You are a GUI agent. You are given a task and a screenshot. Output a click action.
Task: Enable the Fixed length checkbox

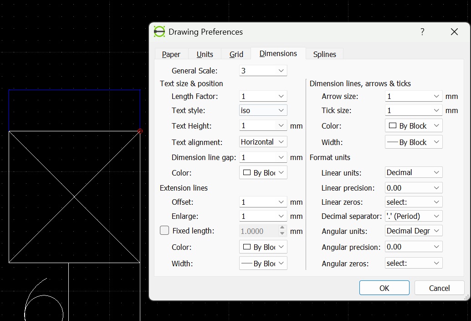click(164, 231)
